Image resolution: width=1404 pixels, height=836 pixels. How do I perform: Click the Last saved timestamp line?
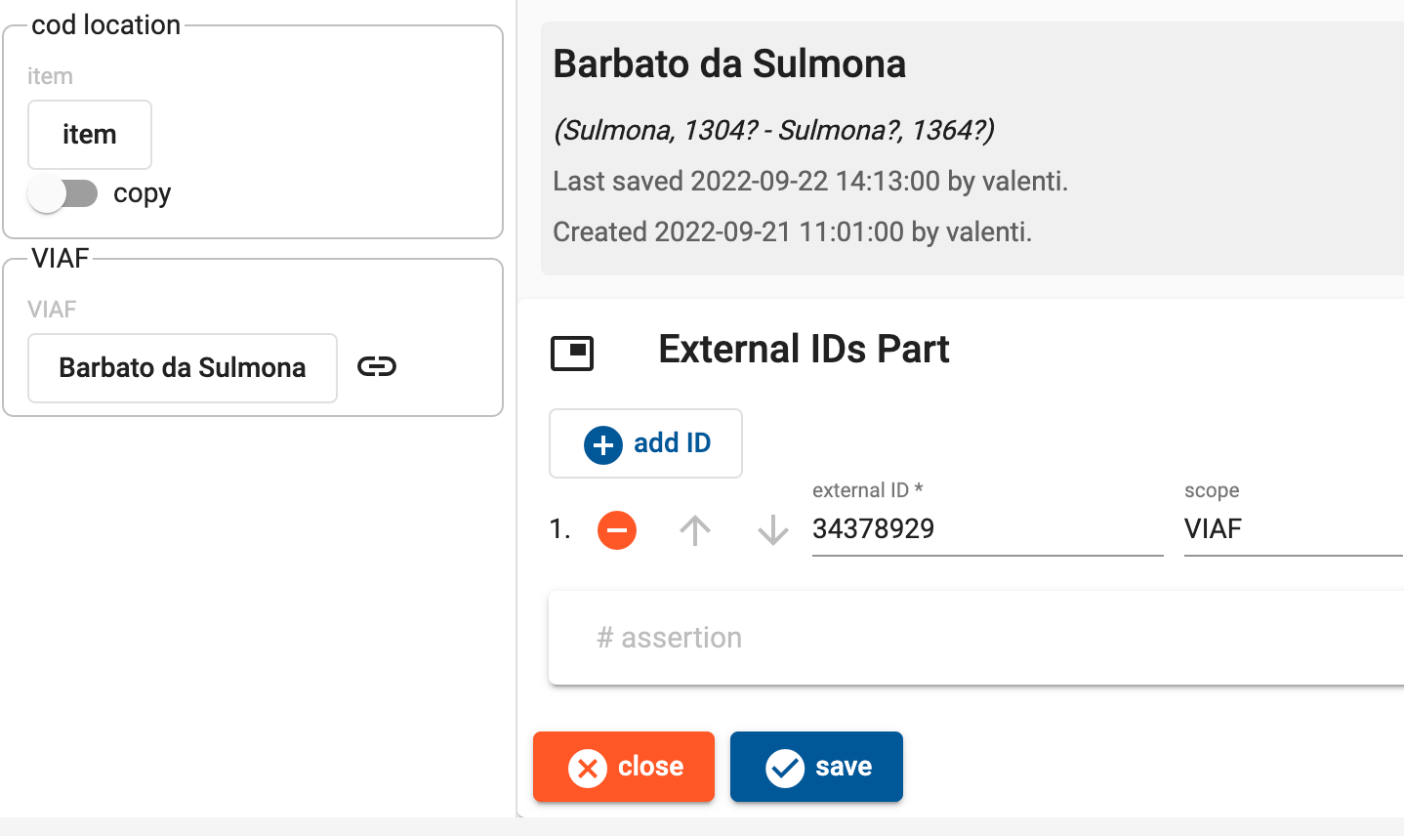(x=810, y=182)
